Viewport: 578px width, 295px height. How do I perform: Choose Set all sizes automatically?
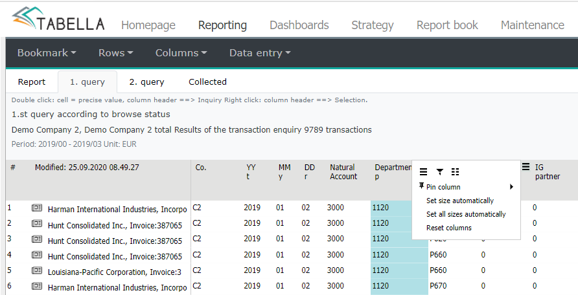(466, 214)
